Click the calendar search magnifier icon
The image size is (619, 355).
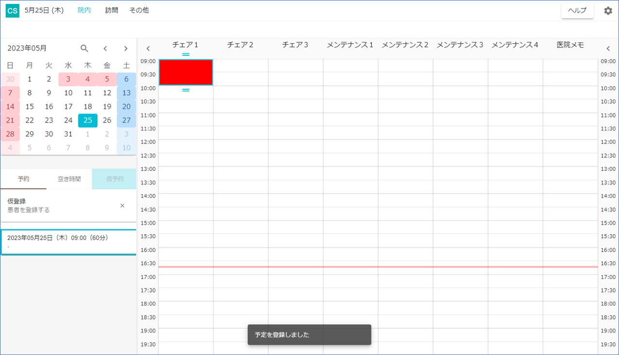point(84,48)
